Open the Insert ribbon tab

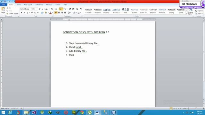pos(19,5)
